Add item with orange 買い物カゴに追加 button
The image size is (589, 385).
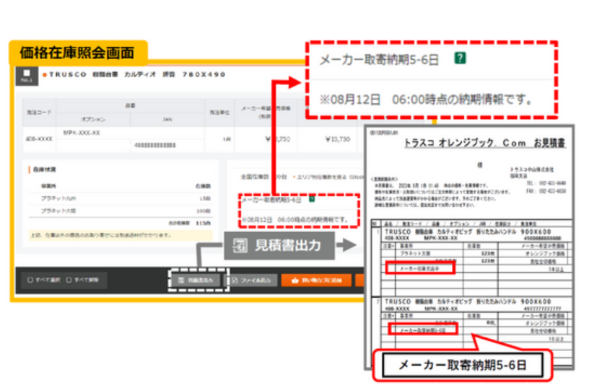[x=316, y=280]
